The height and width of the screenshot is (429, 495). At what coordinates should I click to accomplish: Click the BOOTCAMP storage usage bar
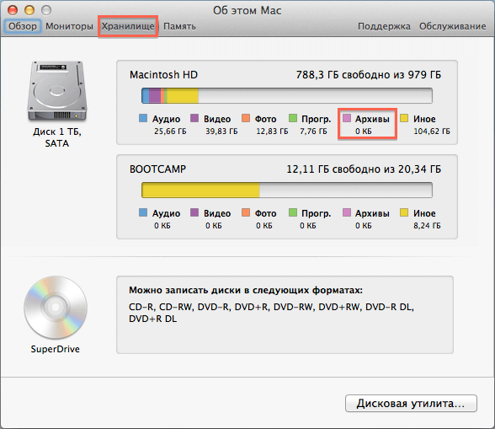click(286, 190)
